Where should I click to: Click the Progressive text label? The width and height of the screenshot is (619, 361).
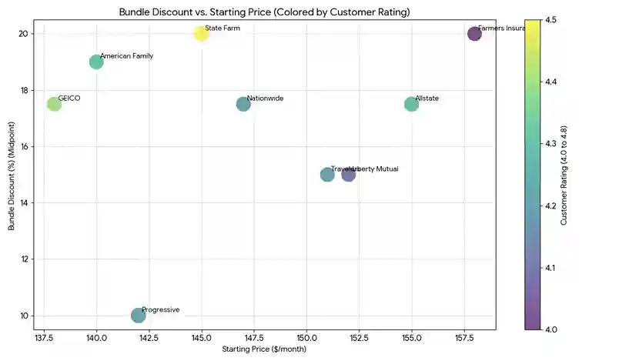tap(161, 309)
